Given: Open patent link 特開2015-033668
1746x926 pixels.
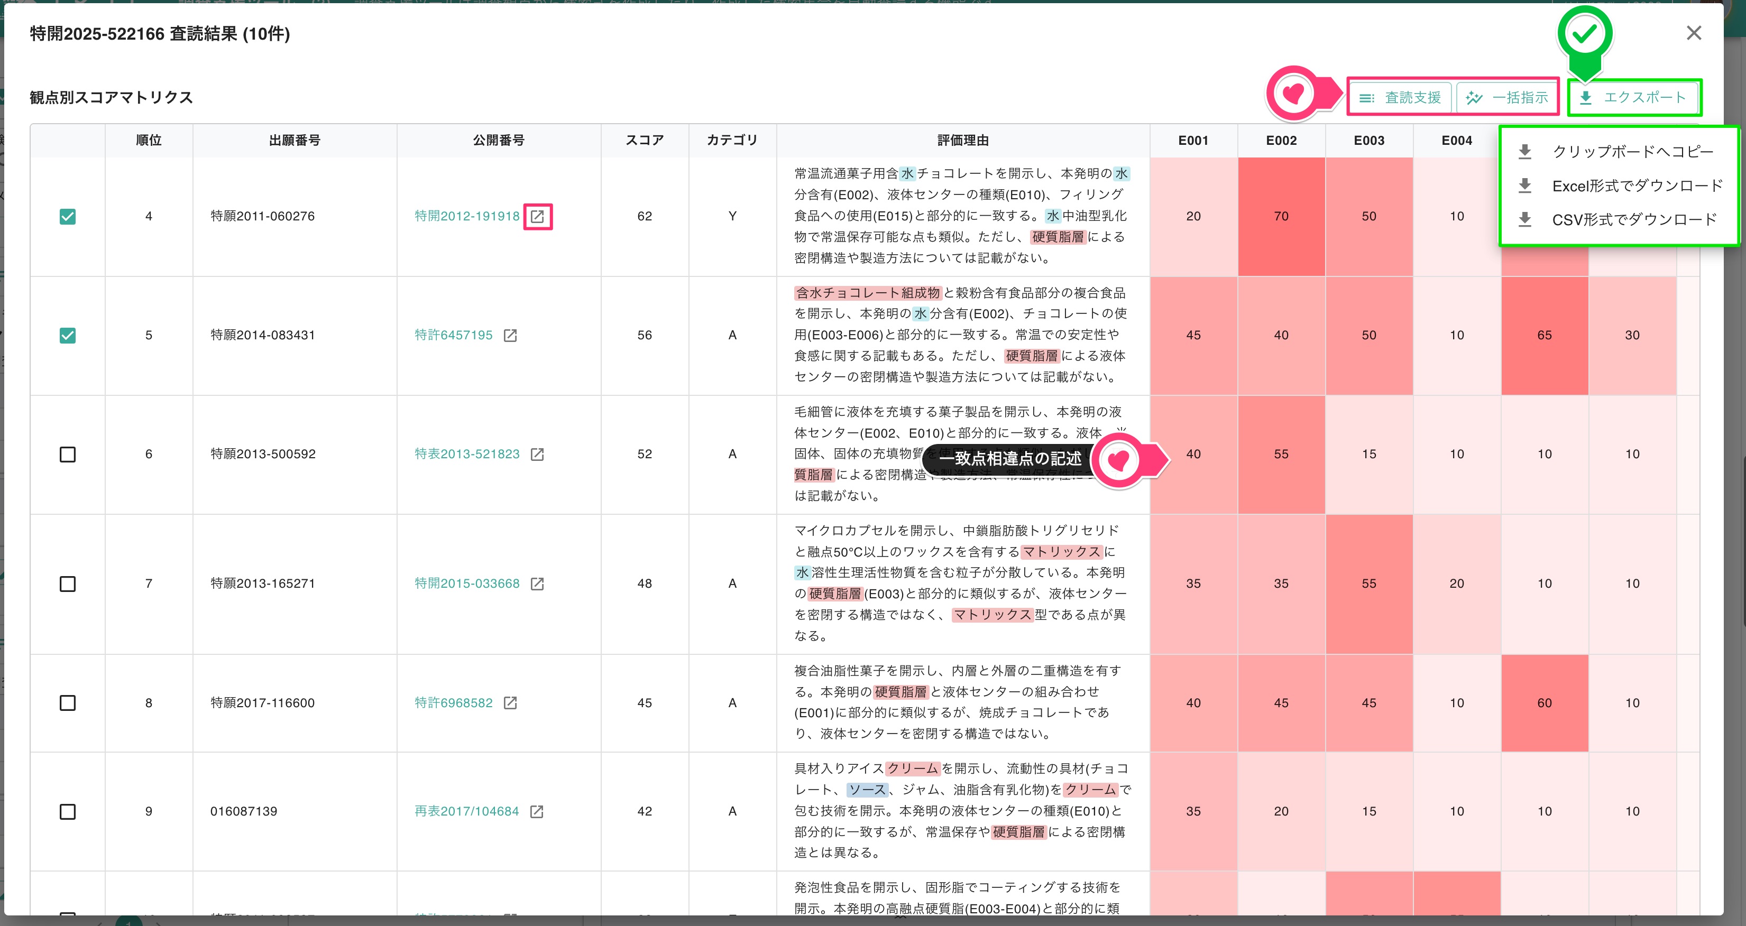Looking at the screenshot, I should click(x=467, y=583).
